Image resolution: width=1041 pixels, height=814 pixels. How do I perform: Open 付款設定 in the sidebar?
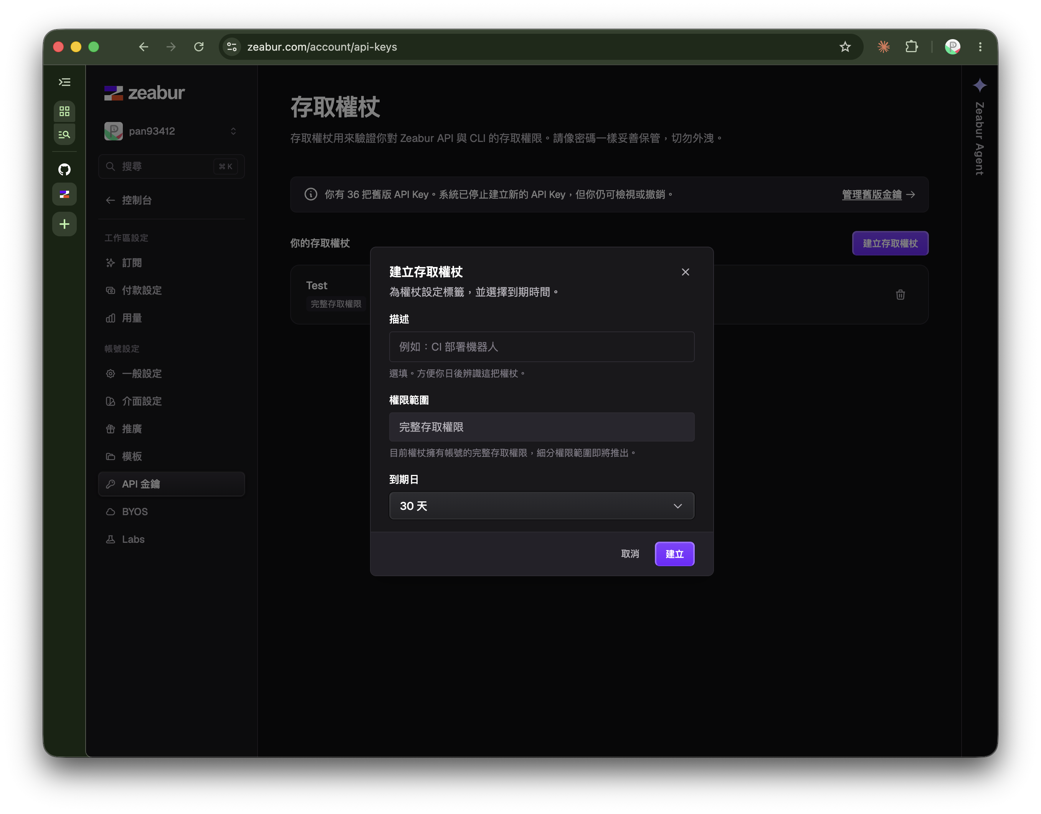tap(171, 290)
